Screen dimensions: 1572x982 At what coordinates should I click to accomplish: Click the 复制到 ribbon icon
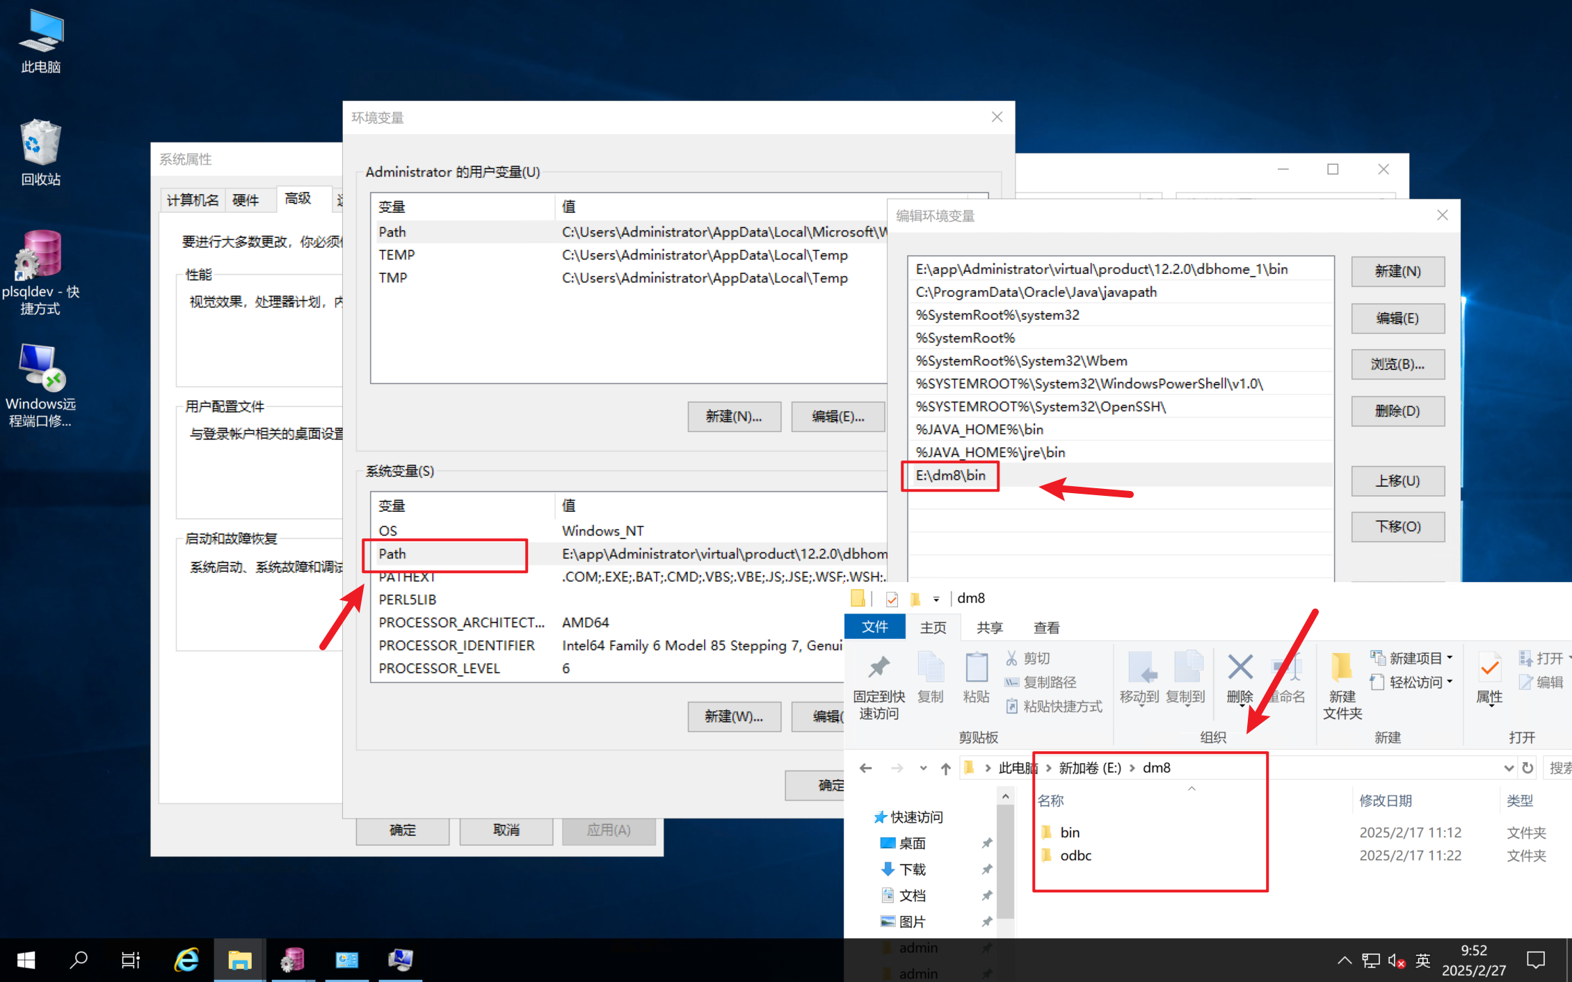(1185, 678)
